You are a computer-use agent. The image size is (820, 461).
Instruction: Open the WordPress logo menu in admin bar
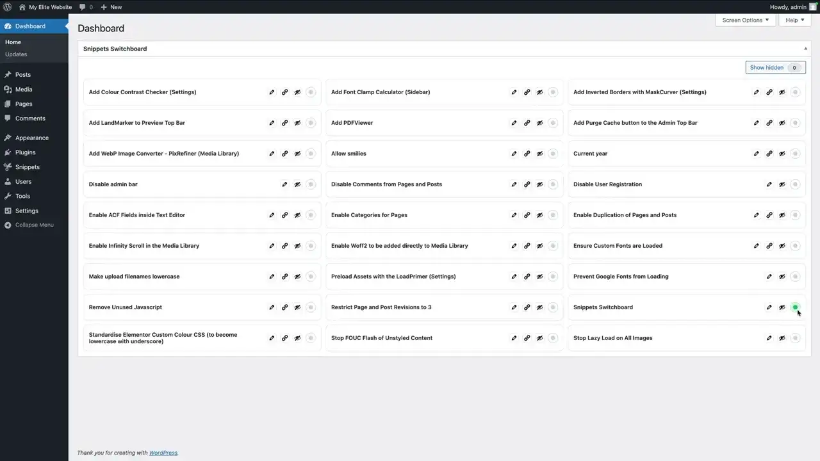pos(7,7)
